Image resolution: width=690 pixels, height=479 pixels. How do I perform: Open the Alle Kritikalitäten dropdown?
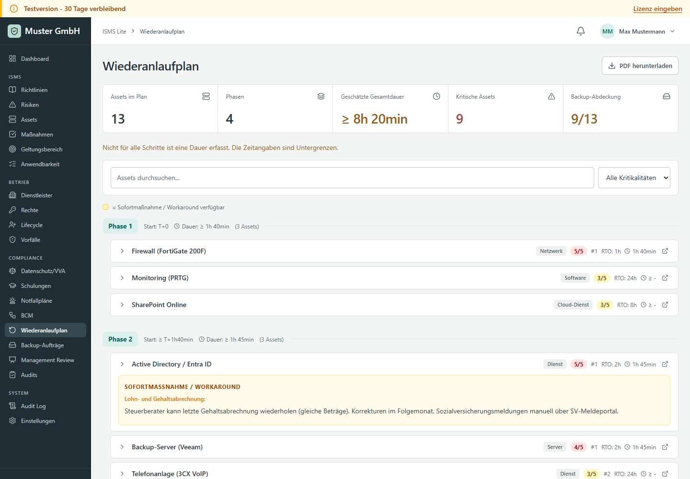tap(634, 178)
